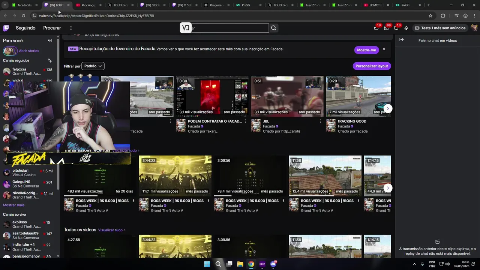Click the sidebar vertical scrollbar

58,112
